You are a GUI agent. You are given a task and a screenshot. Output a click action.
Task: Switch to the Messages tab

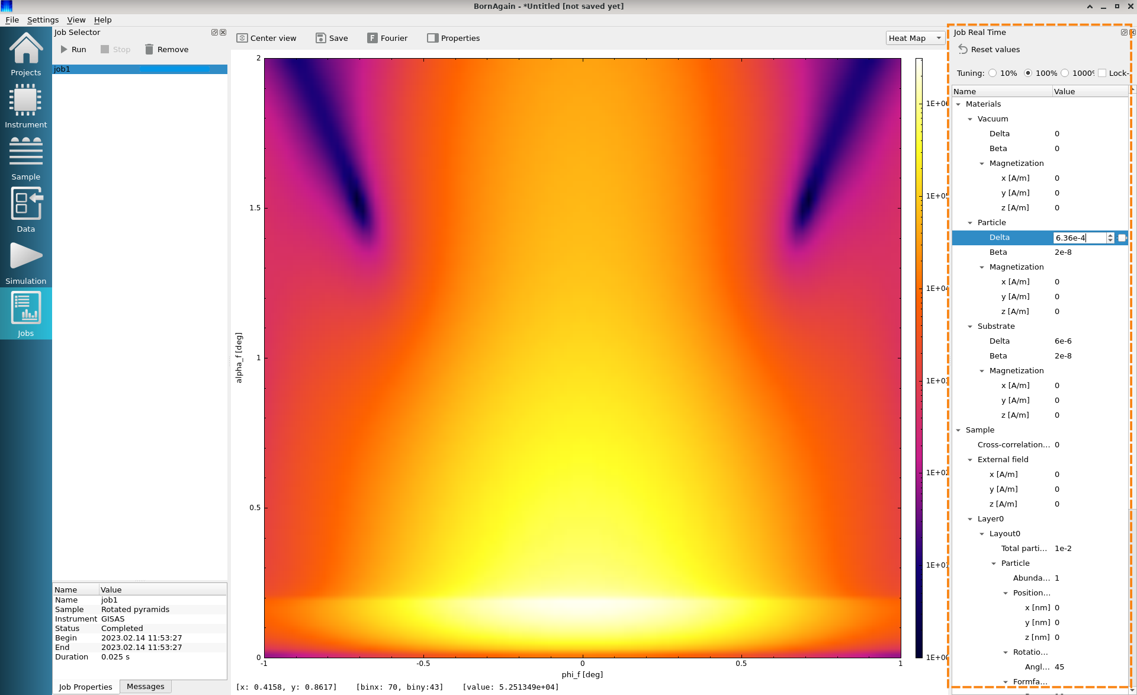pos(146,686)
